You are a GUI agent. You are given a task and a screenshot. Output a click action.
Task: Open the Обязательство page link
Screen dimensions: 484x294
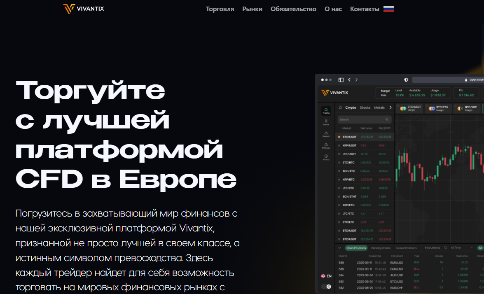[x=293, y=9]
